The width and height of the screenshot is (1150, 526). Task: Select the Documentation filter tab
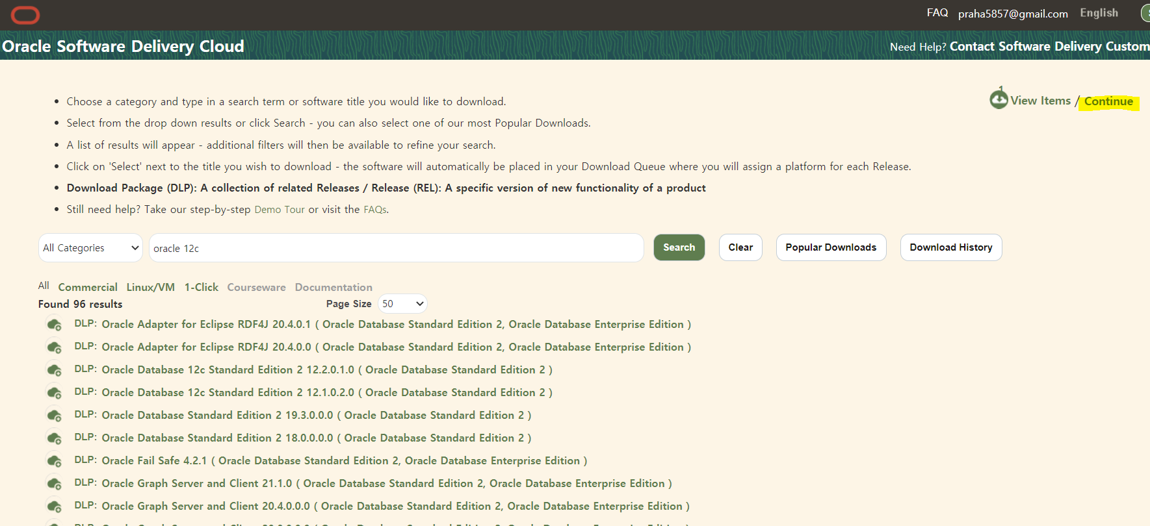(x=333, y=287)
